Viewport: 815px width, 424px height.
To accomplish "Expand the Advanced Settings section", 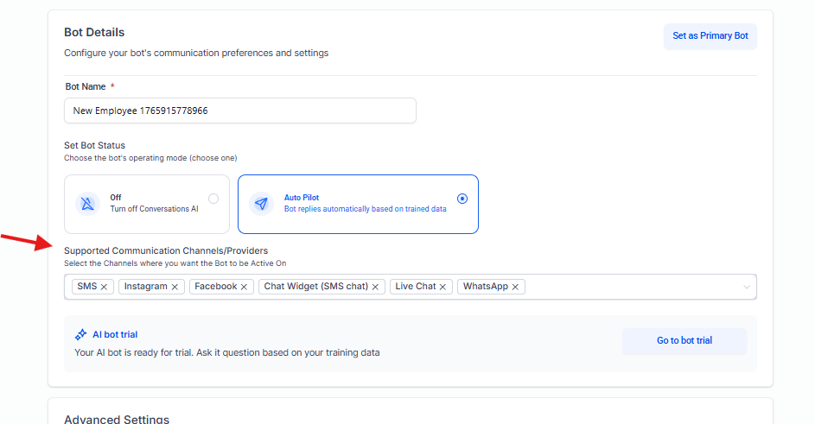I will click(117, 419).
